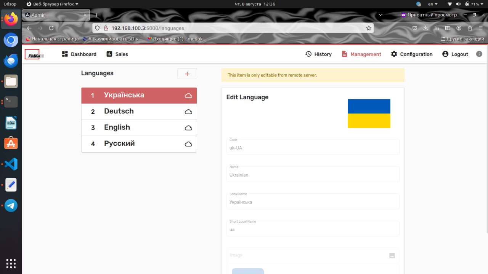Click the info icon next to Logout
488x274 pixels.
point(479,54)
